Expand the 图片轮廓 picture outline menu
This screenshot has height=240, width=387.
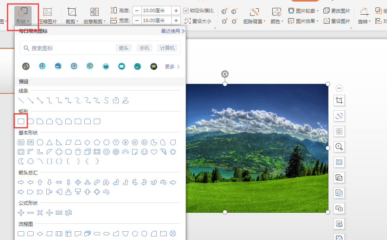coord(304,11)
